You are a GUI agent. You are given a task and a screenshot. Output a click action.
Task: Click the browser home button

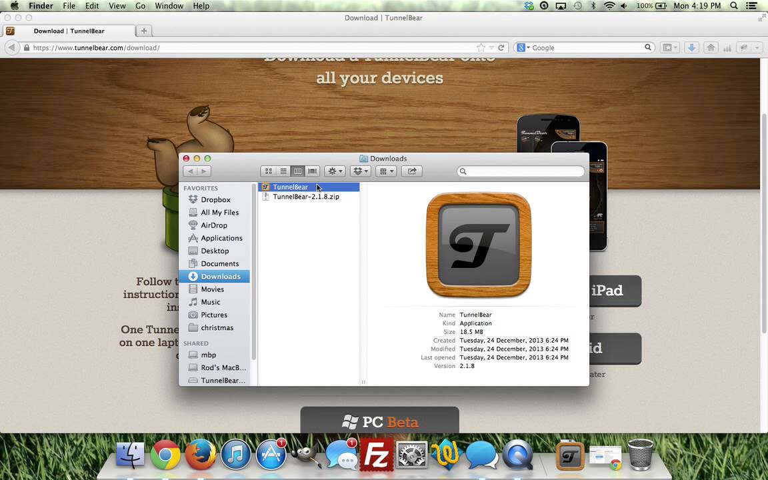[x=711, y=47]
